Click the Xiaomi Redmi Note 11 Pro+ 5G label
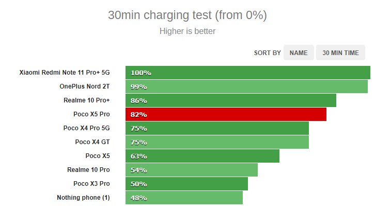Viewport: 375px width, 210px height. (x=65, y=73)
